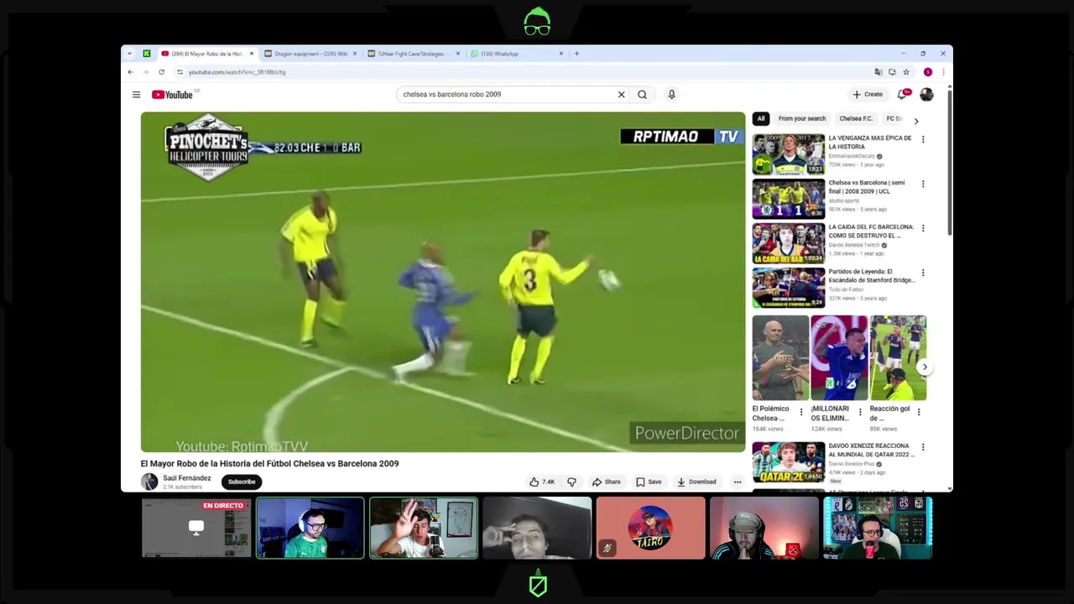Click the browser back arrow
This screenshot has height=604, width=1074.
tap(130, 72)
